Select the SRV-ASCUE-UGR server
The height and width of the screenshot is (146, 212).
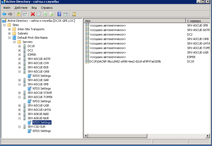point(38,105)
